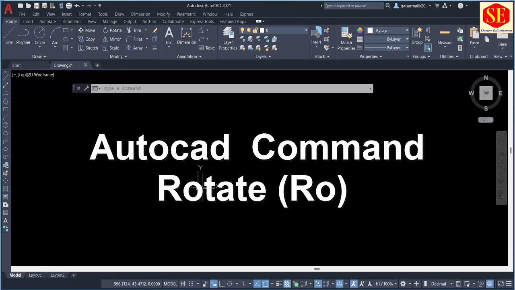Open the Text annotation tool
Image resolution: width=515 pixels, height=290 pixels.
(169, 35)
